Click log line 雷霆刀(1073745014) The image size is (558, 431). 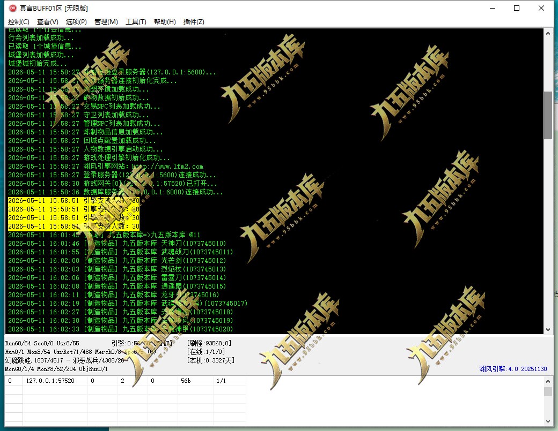tap(117, 278)
